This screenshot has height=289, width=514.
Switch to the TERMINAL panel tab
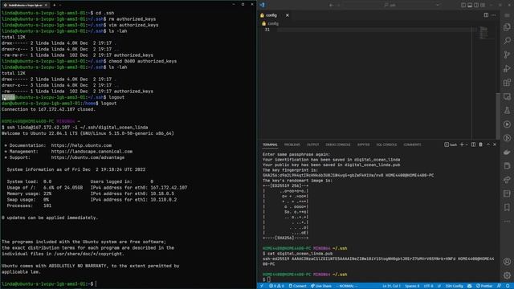tap(270, 144)
